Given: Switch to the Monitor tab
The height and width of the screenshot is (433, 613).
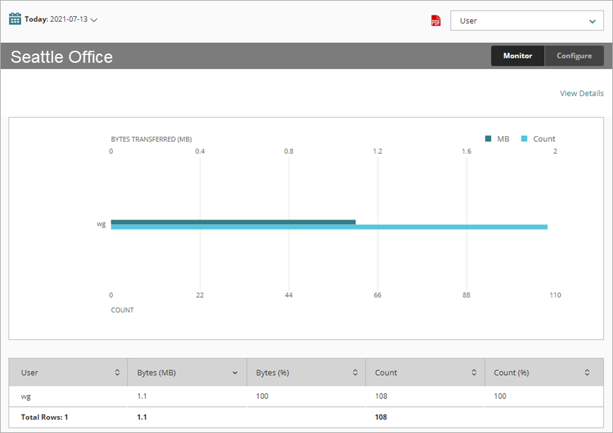Looking at the screenshot, I should [518, 56].
